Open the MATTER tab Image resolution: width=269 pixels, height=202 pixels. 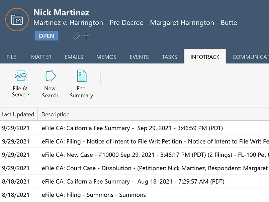[41, 57]
